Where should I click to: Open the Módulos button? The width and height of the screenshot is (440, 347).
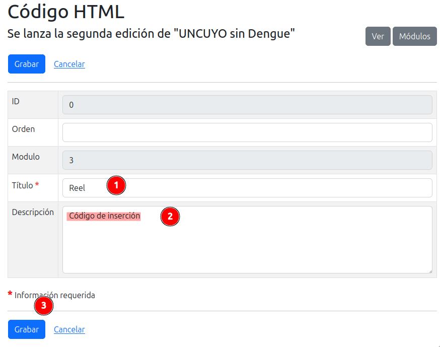tap(414, 36)
